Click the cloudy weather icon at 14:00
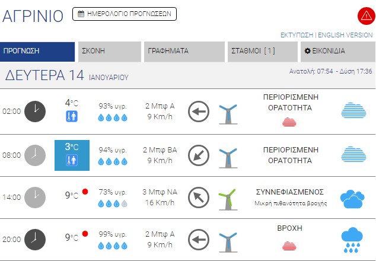Image resolution: width=376 pixels, height=261 pixels. (x=353, y=198)
